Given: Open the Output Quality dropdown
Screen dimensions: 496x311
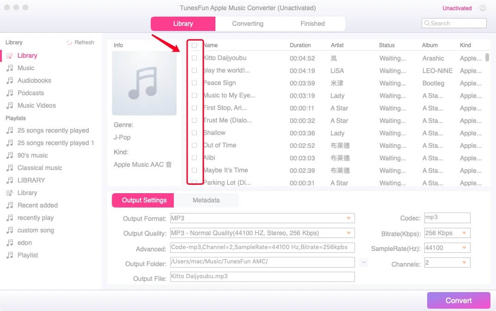Looking at the screenshot, I should pyautogui.click(x=262, y=233).
